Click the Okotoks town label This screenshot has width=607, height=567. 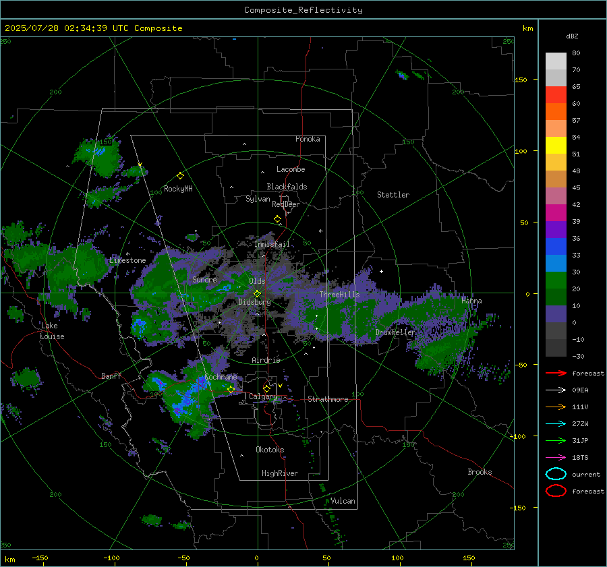[270, 450]
